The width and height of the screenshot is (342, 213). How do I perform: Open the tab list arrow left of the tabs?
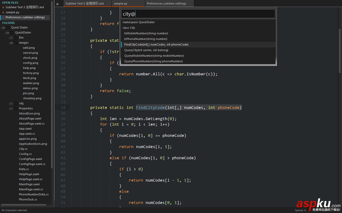pos(57,4)
